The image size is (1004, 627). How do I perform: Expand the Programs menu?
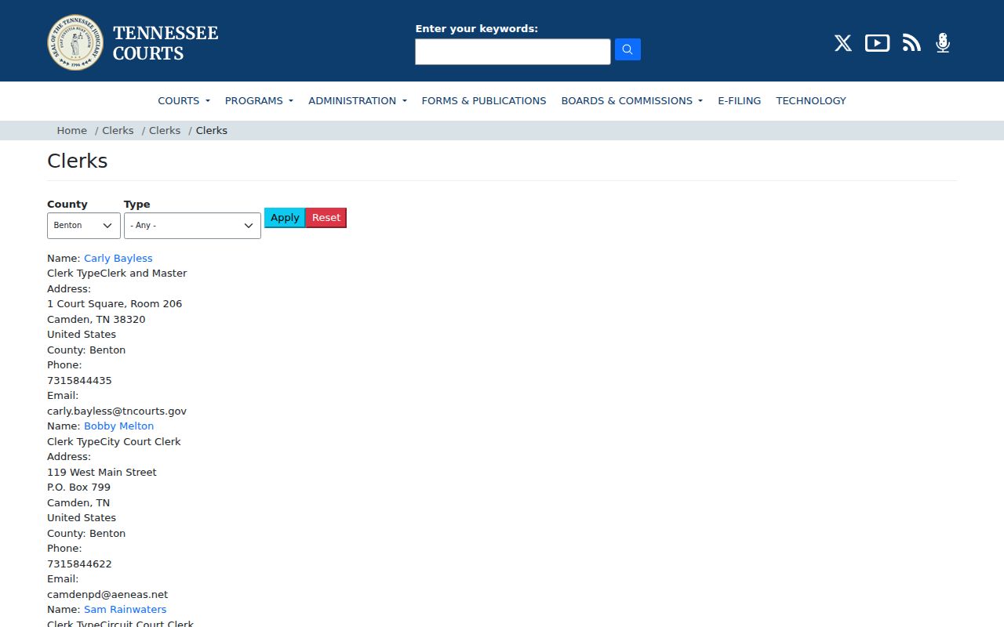click(x=259, y=100)
